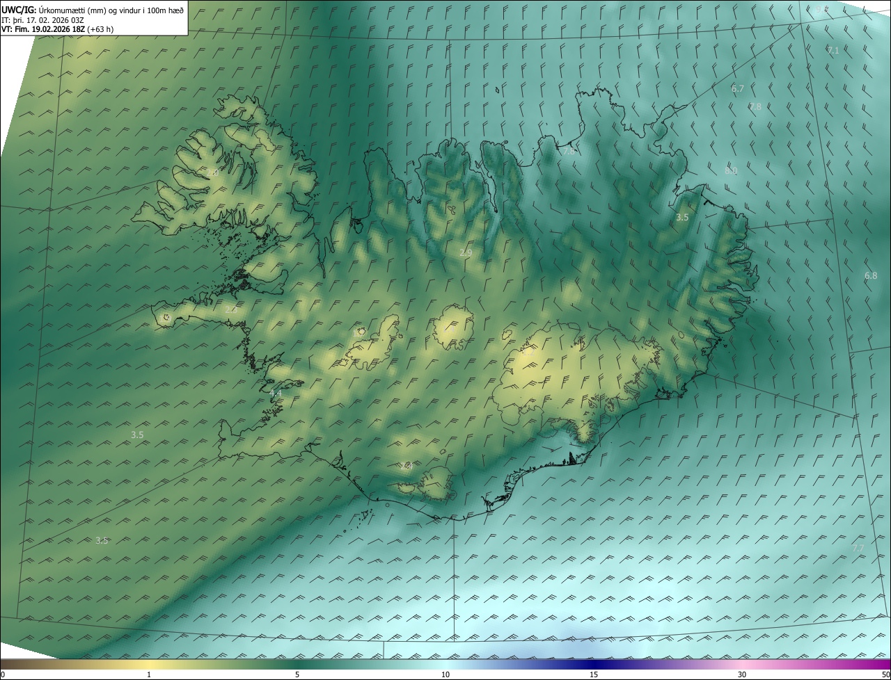Click the colorbar tick label 1

pyautogui.click(x=149, y=674)
